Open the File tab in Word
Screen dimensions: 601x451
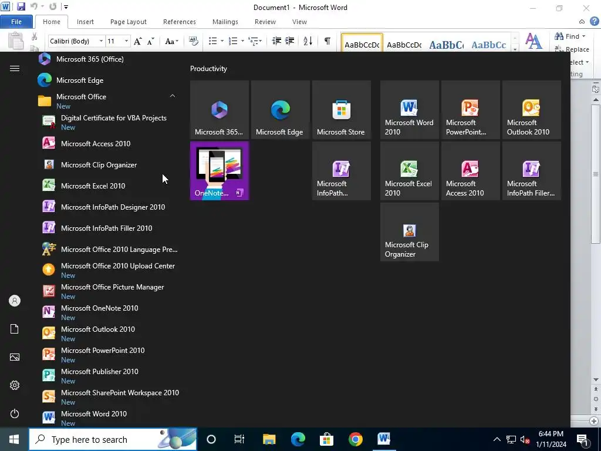click(16, 22)
